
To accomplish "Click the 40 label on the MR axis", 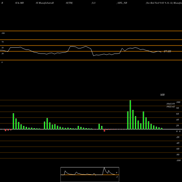I will coord(178,120).
